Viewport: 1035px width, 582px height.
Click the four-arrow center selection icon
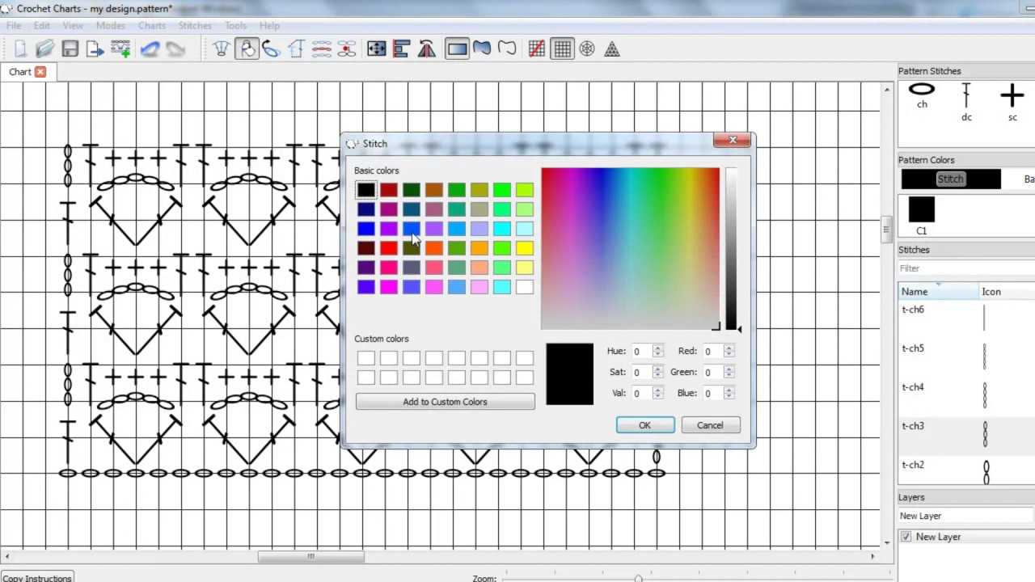pos(377,49)
